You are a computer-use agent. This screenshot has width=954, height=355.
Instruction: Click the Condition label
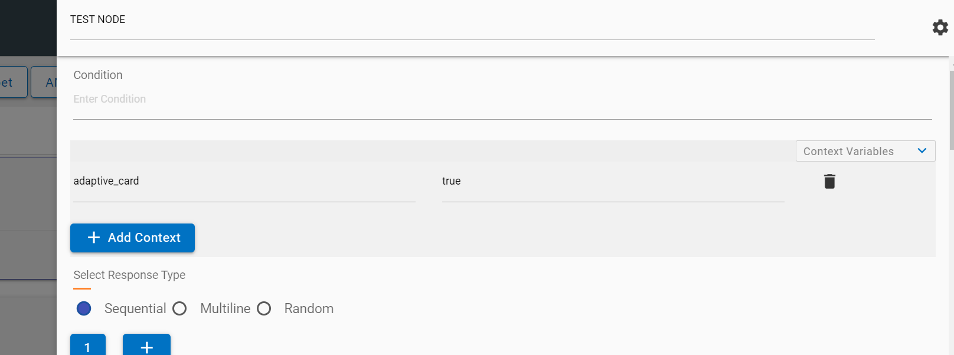(98, 75)
